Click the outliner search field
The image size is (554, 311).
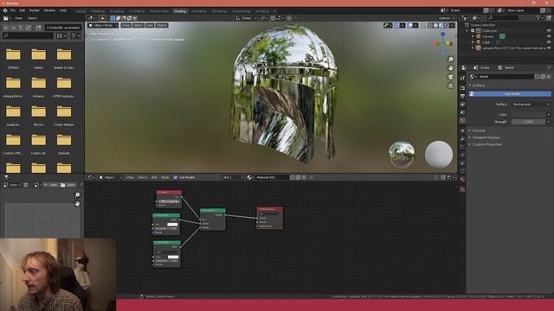(x=504, y=17)
